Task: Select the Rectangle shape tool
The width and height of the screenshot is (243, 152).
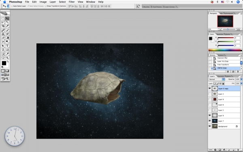Action: point(7,49)
